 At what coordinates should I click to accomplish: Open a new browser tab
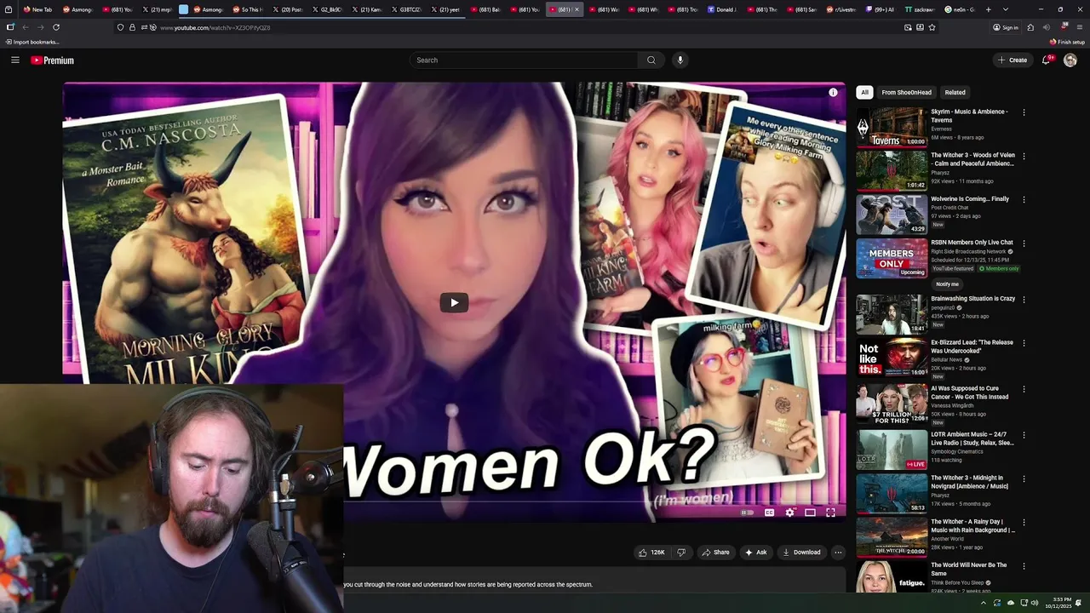[988, 9]
